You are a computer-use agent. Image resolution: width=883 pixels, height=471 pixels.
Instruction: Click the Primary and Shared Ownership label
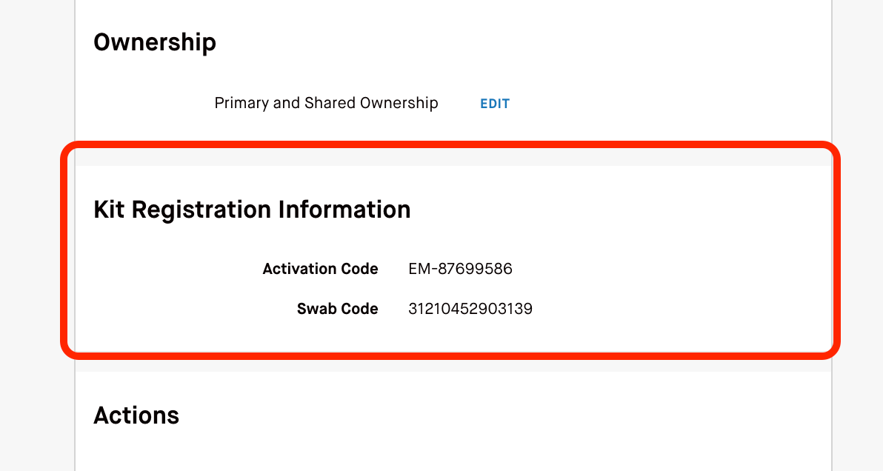click(326, 102)
